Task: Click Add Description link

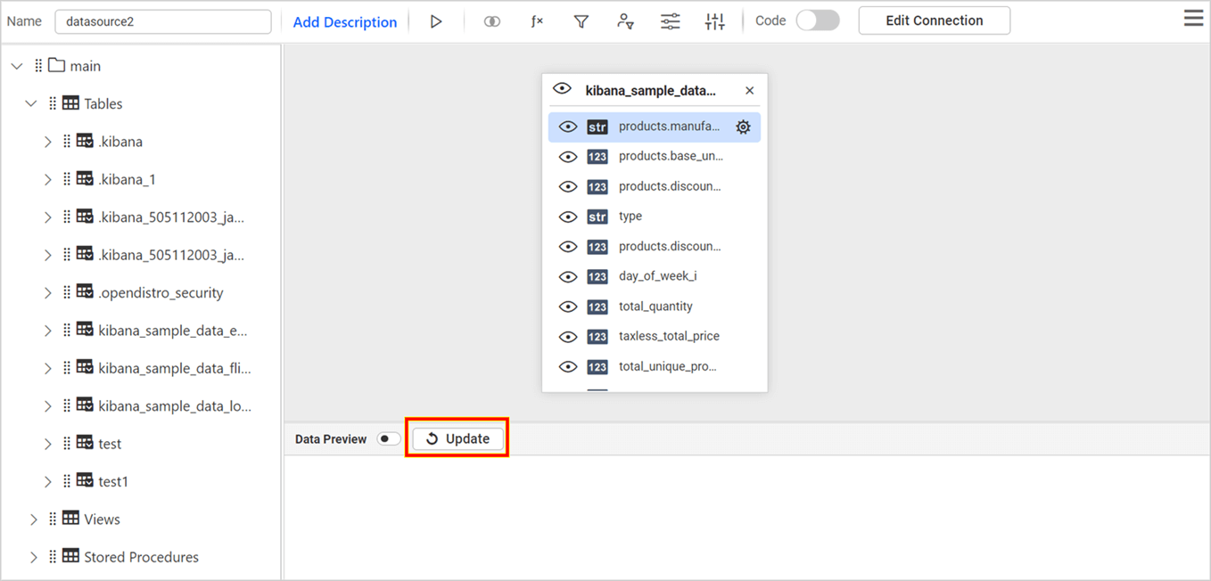Action: (345, 22)
